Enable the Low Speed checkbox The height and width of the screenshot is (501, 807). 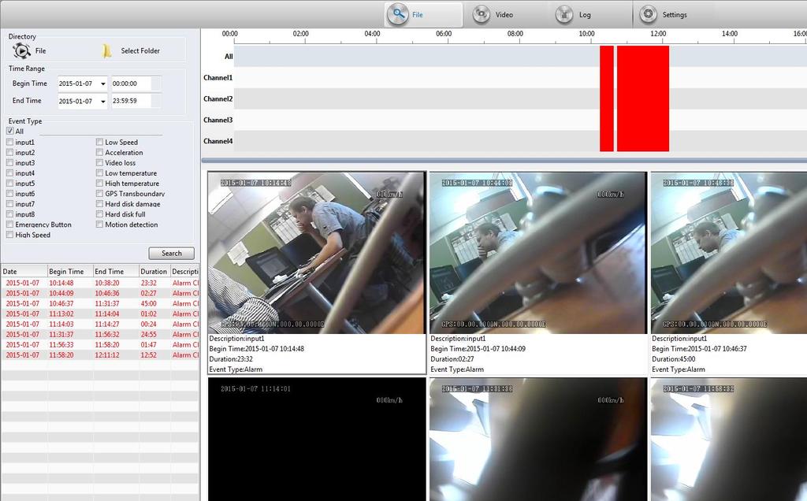(x=99, y=142)
